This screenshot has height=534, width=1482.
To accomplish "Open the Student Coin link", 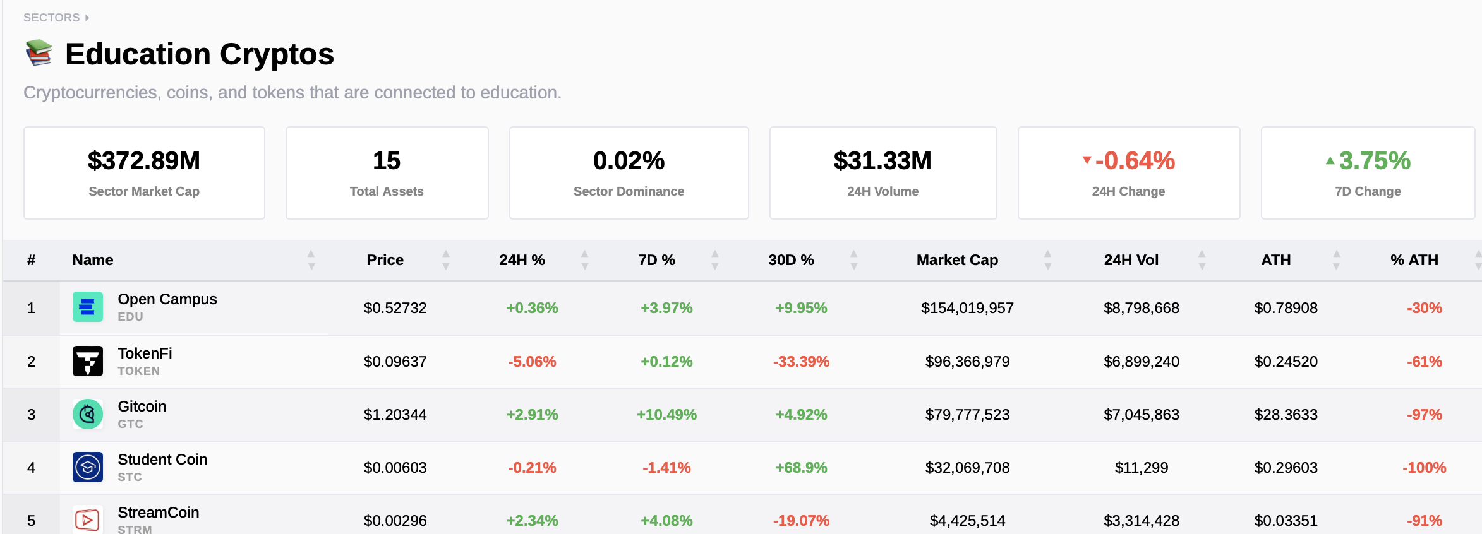I will tap(162, 460).
